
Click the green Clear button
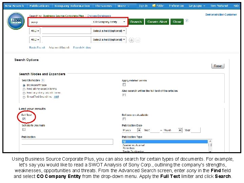click(177, 22)
